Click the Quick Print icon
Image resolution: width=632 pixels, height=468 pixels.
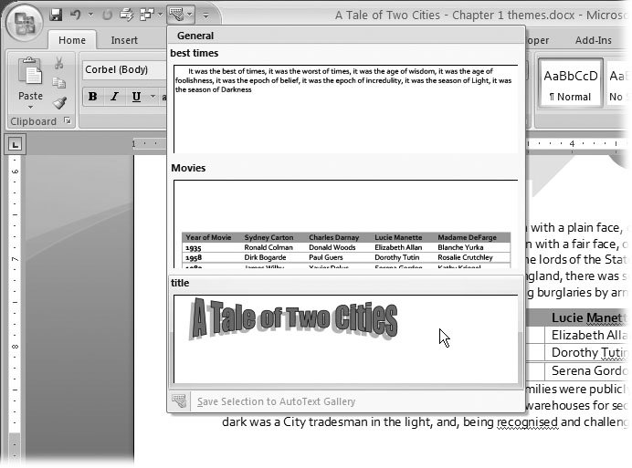127,15
